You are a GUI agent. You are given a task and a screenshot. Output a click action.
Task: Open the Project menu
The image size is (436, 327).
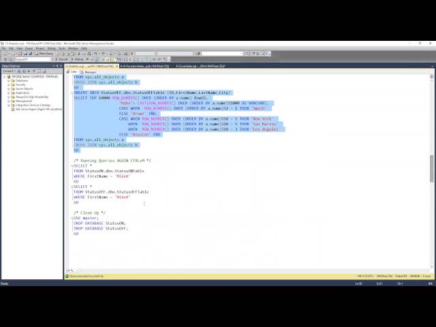(40, 48)
